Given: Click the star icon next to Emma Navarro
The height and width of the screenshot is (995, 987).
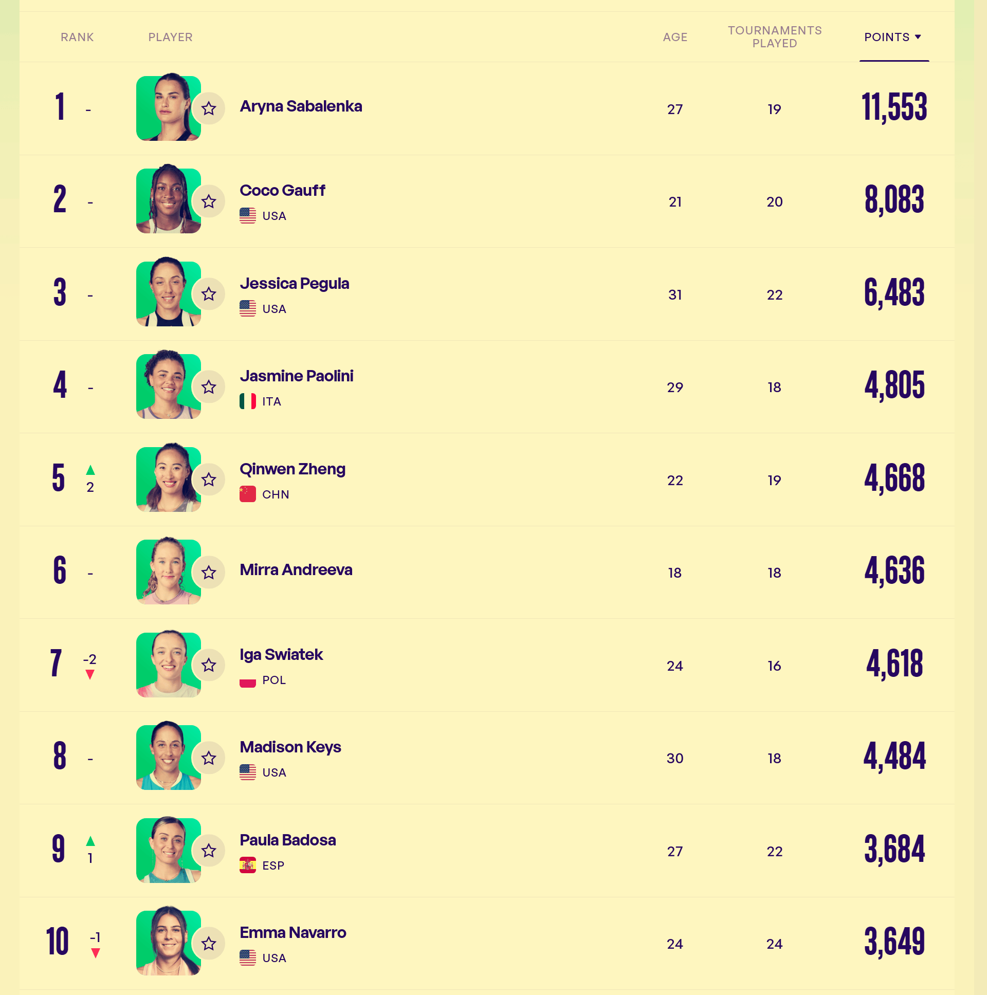Looking at the screenshot, I should pos(209,944).
